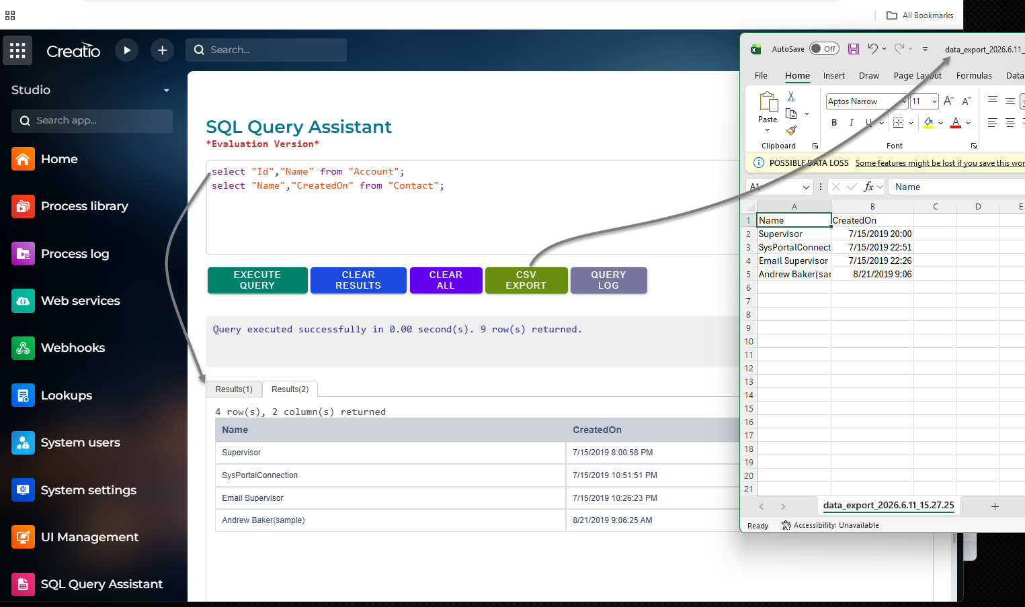Viewport: 1025px width, 607px height.
Task: Select the Results(1) tab
Action: (x=234, y=389)
